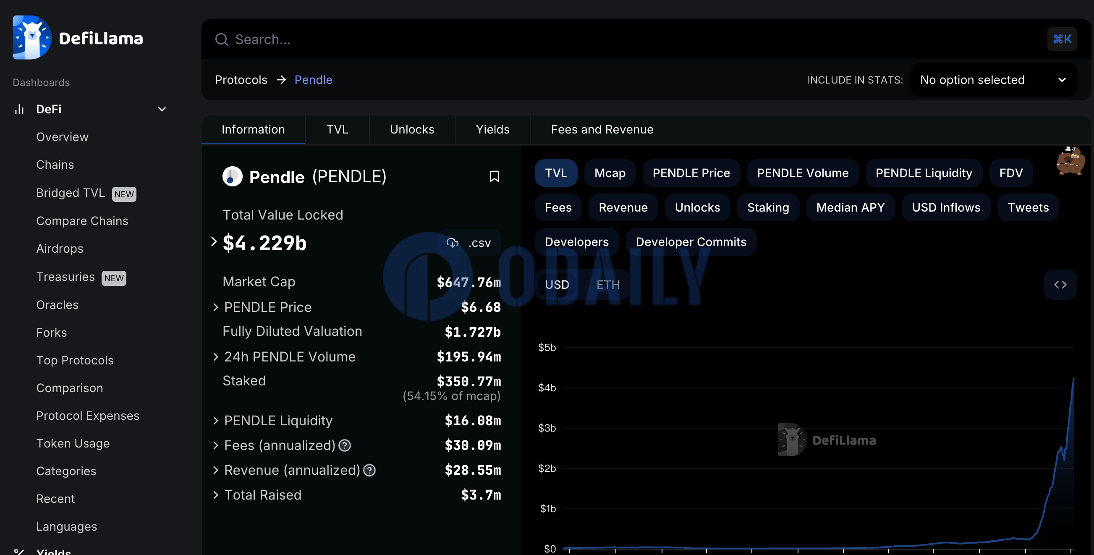Click the DefiLlama llama logo
The width and height of the screenshot is (1094, 555).
32,37
